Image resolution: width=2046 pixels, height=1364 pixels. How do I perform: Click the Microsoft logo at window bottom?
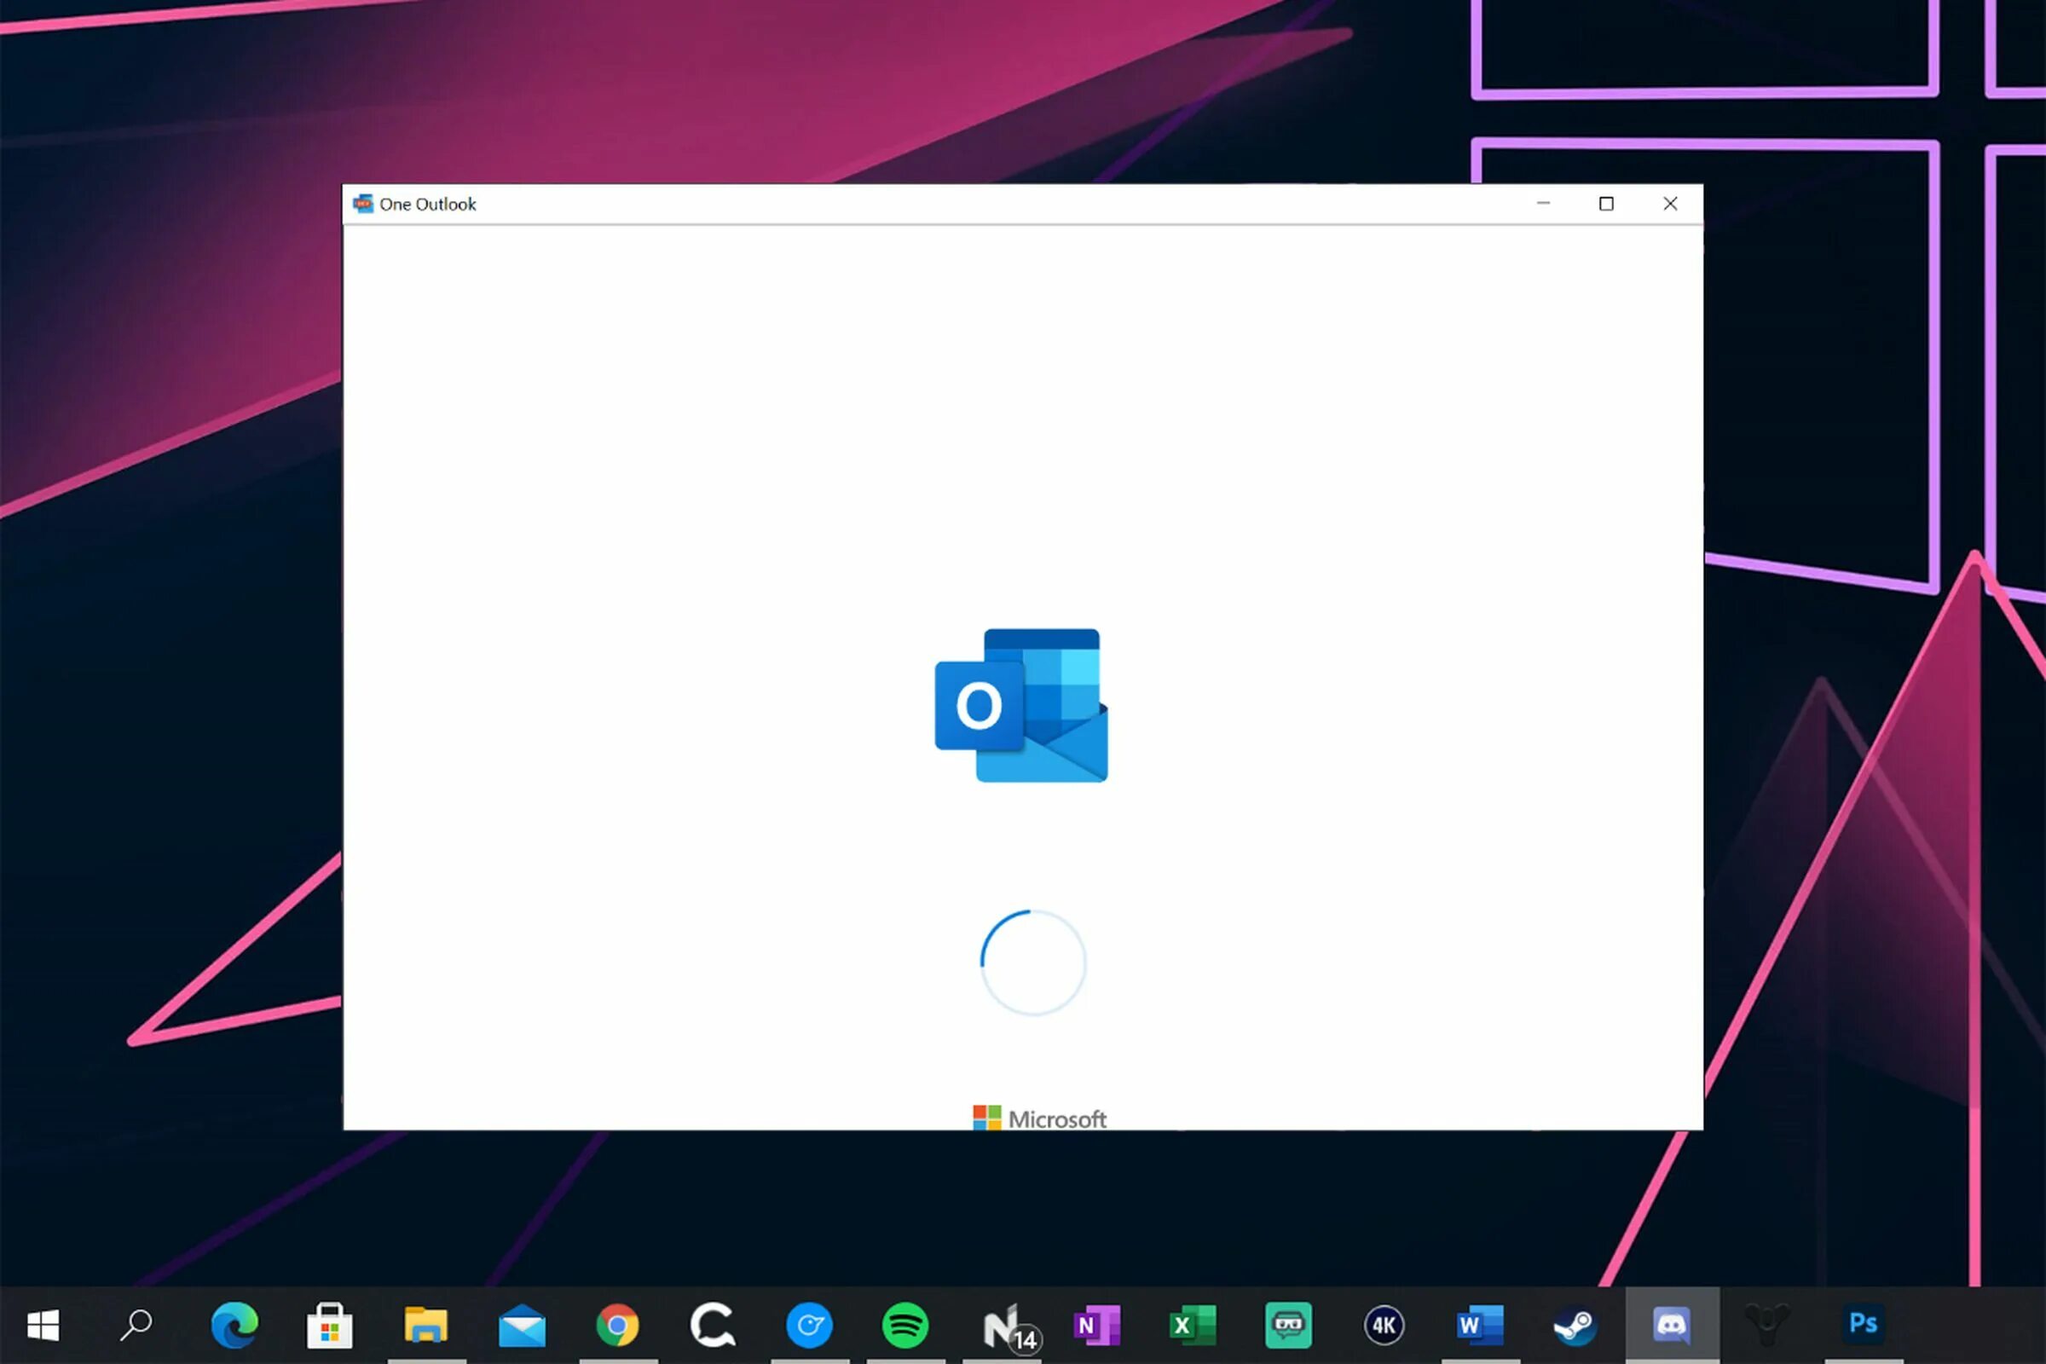(x=1039, y=1118)
